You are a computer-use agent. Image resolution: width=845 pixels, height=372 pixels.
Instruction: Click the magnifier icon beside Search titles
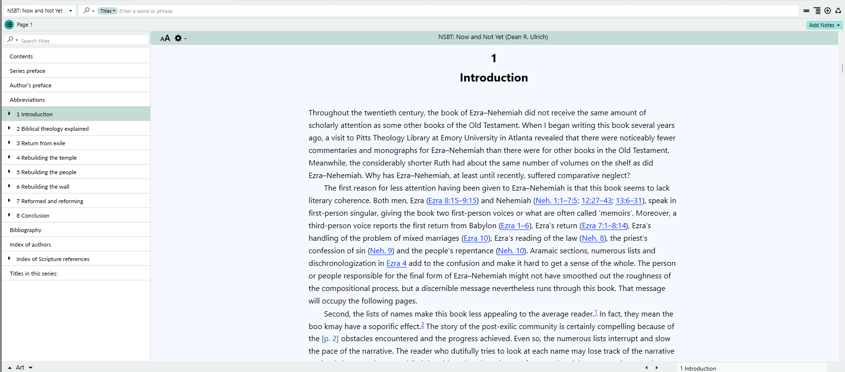pos(10,40)
